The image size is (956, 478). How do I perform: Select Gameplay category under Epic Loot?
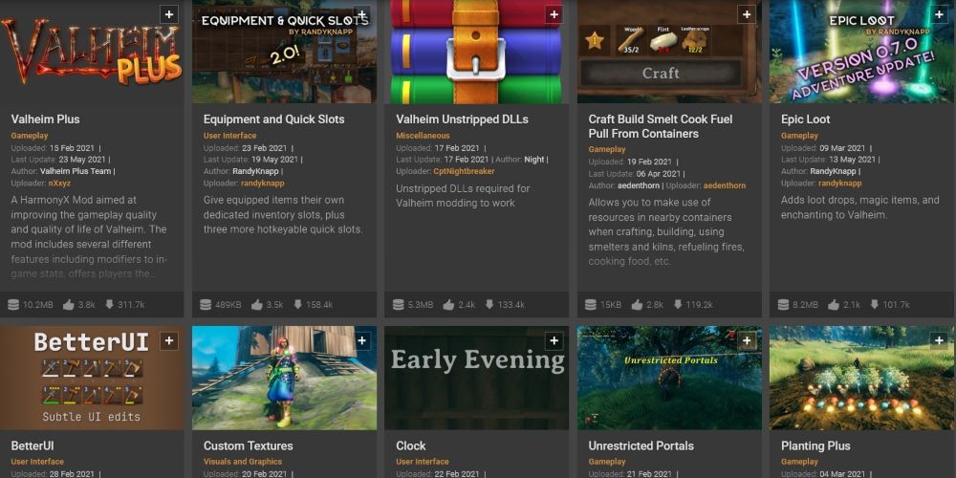[799, 136]
